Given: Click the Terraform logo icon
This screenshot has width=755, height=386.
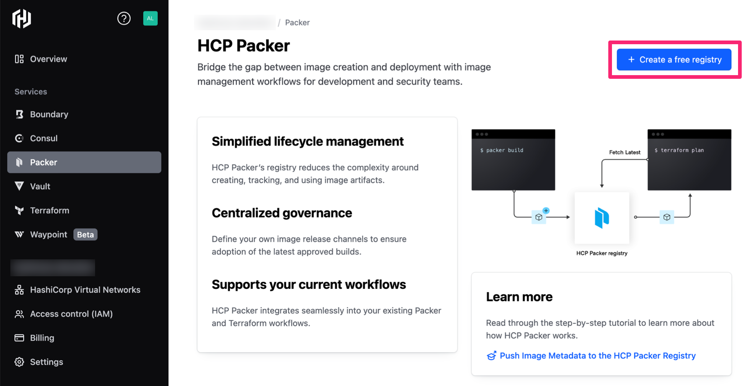Looking at the screenshot, I should (19, 210).
